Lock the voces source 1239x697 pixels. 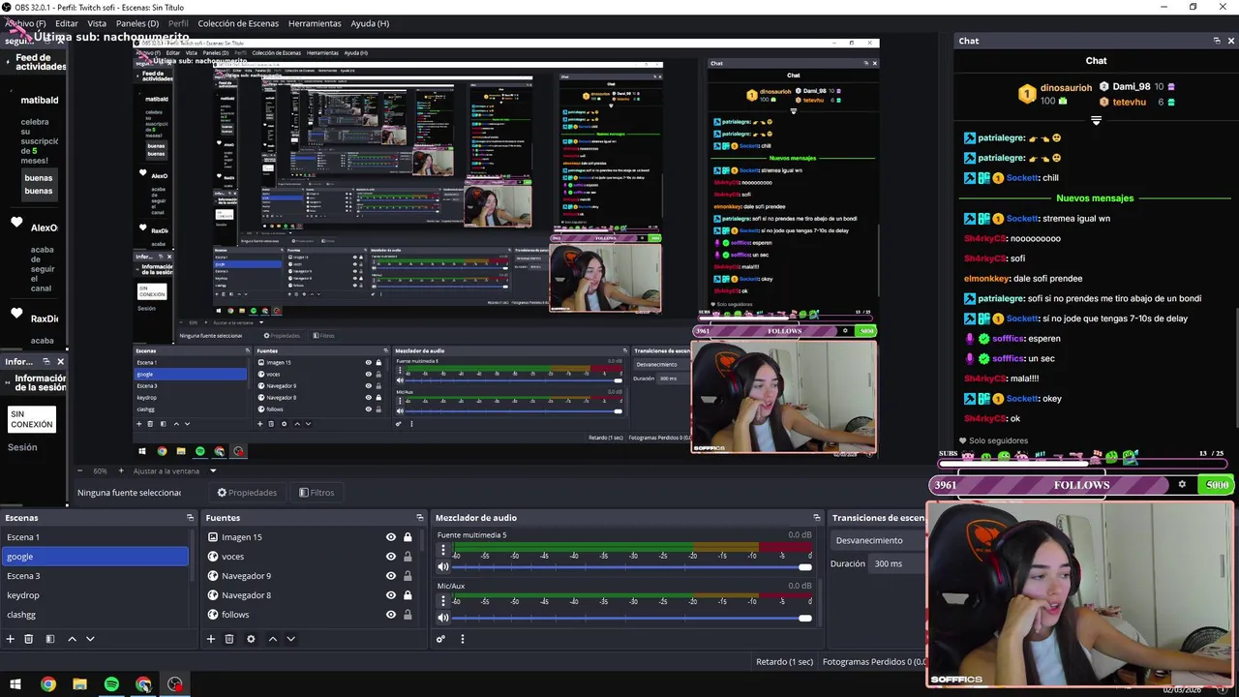[x=408, y=557]
